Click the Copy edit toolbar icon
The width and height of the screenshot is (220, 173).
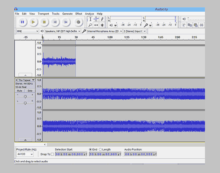click(x=190, y=25)
